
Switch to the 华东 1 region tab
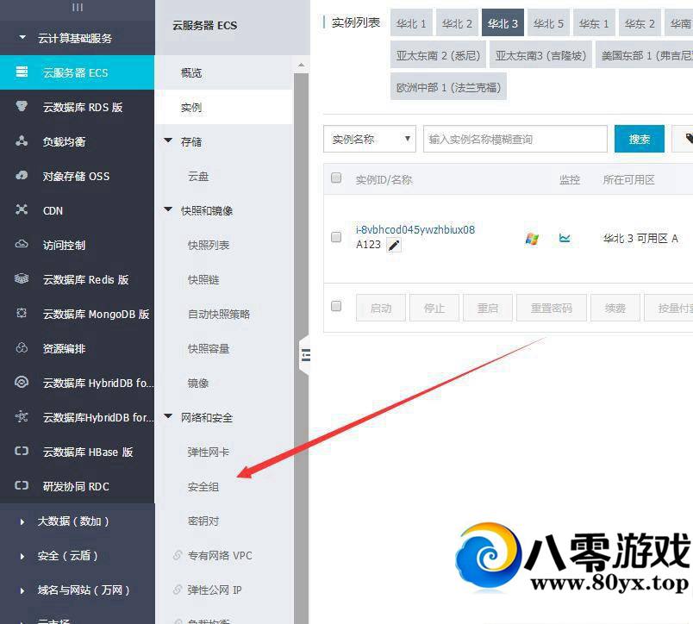pos(594,23)
